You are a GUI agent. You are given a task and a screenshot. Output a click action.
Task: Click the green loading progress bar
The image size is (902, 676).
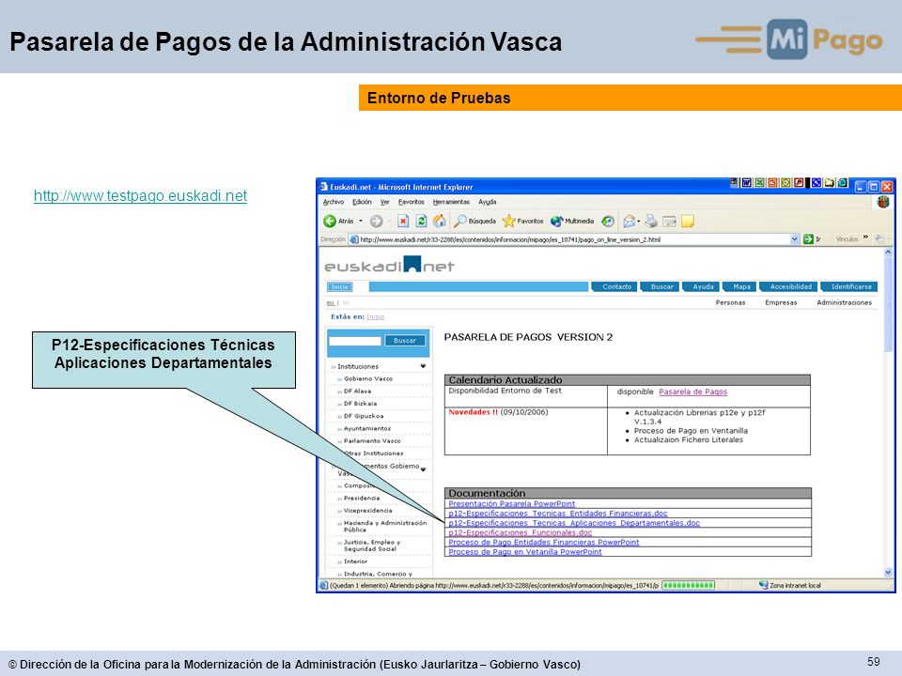[689, 585]
